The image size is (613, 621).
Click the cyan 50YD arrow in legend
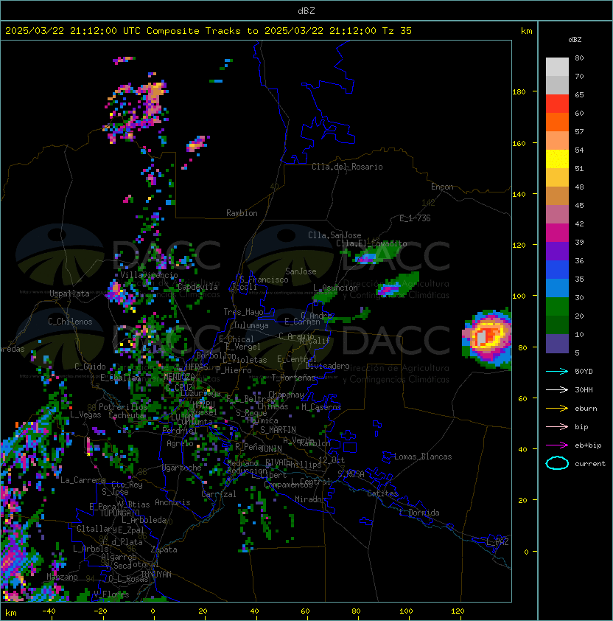point(557,371)
